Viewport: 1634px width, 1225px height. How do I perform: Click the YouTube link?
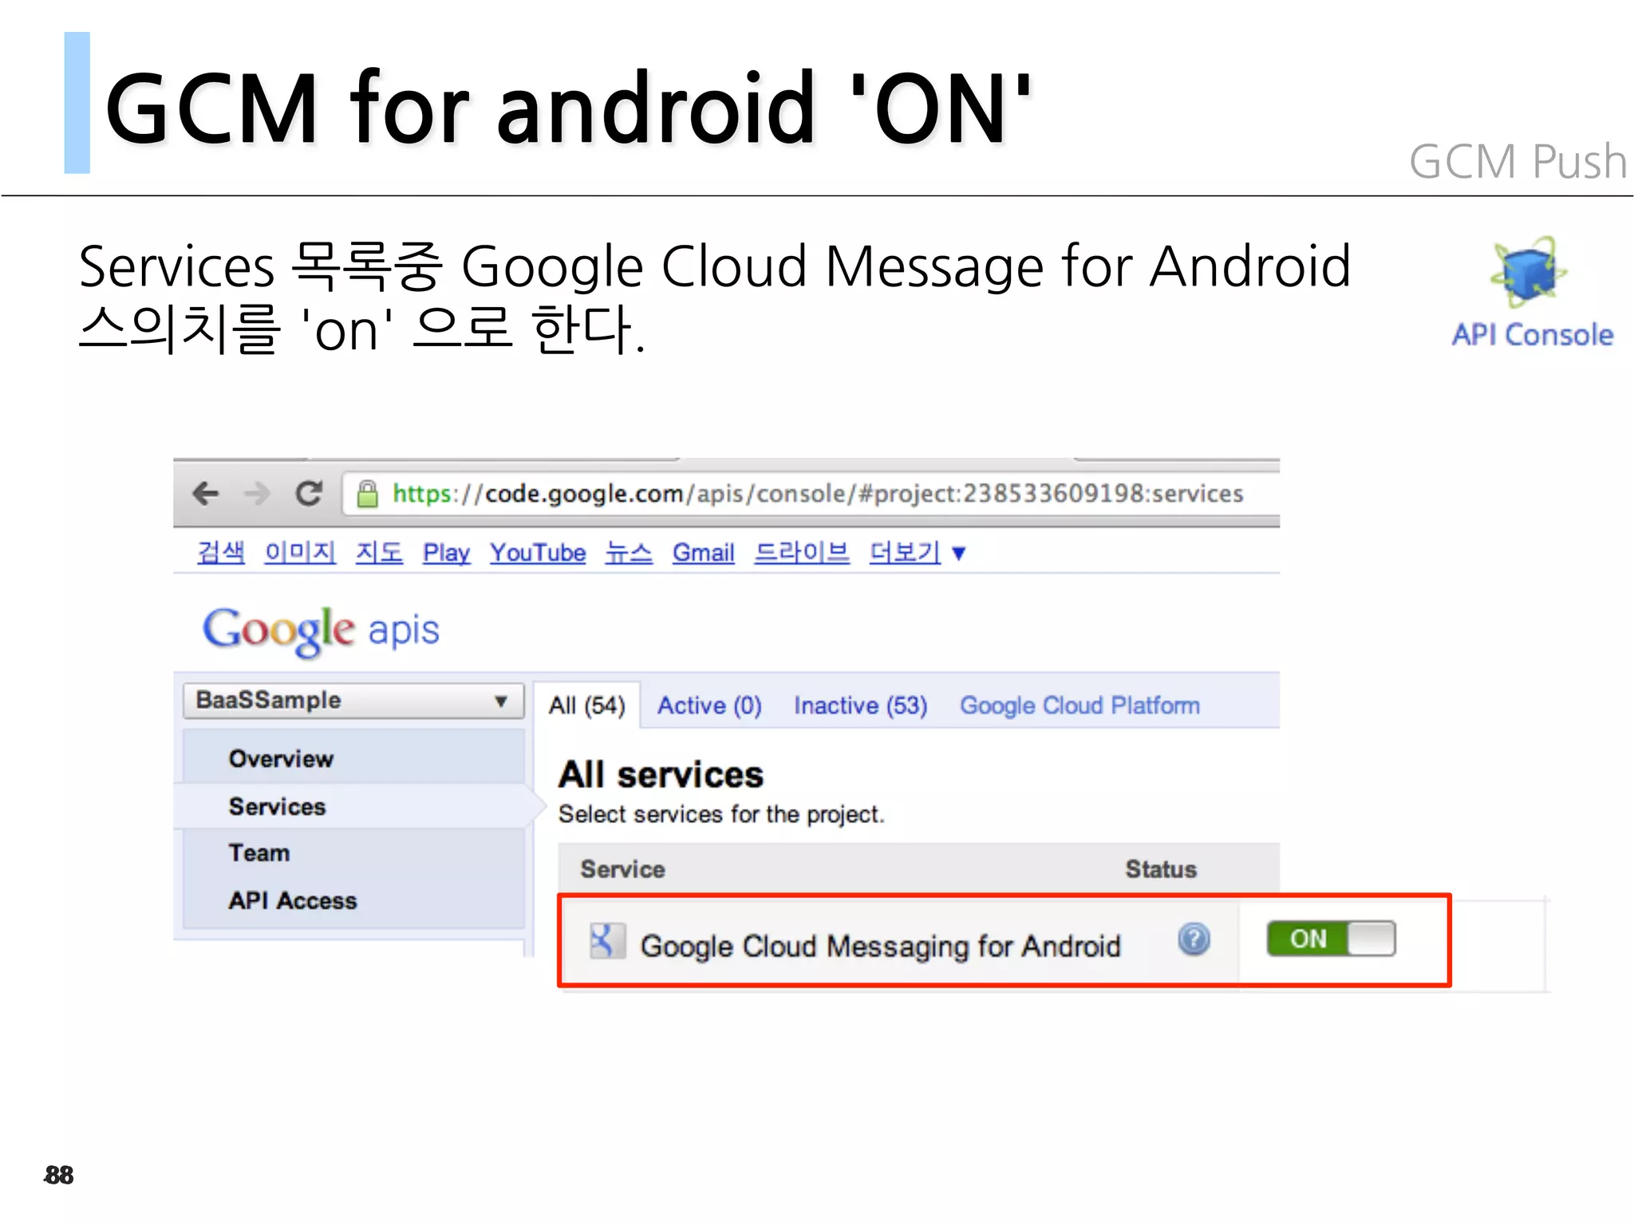click(537, 552)
